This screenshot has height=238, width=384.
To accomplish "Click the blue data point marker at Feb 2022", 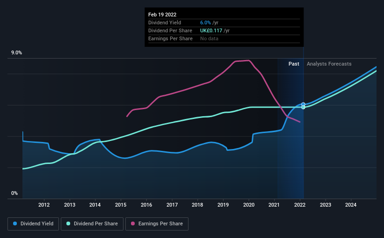I will pos(303,104).
